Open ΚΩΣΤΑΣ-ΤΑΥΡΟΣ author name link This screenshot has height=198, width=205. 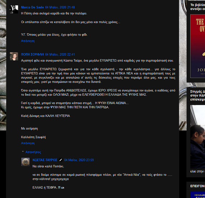pyautogui.click(x=45, y=160)
